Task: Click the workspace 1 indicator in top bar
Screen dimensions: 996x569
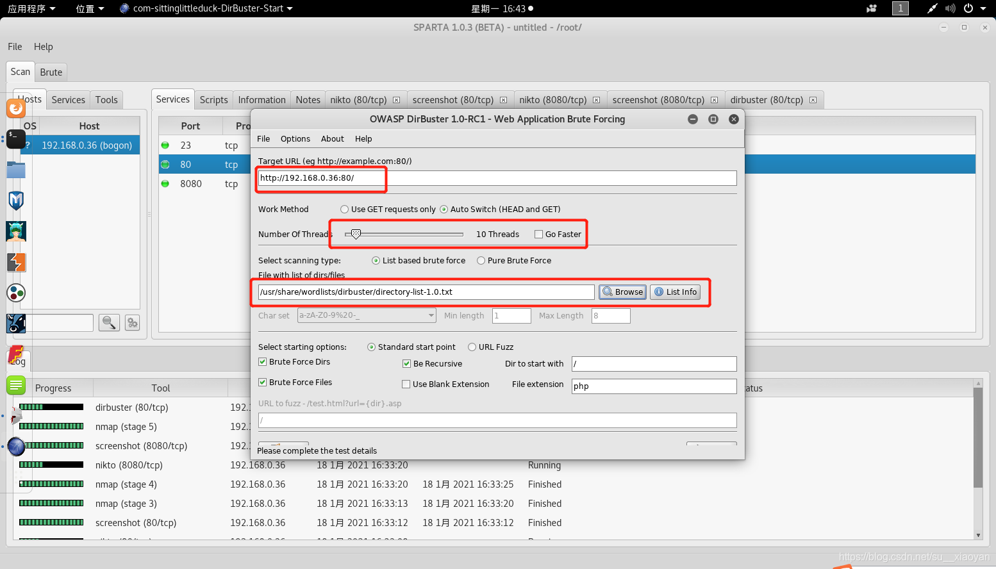Action: (x=901, y=8)
